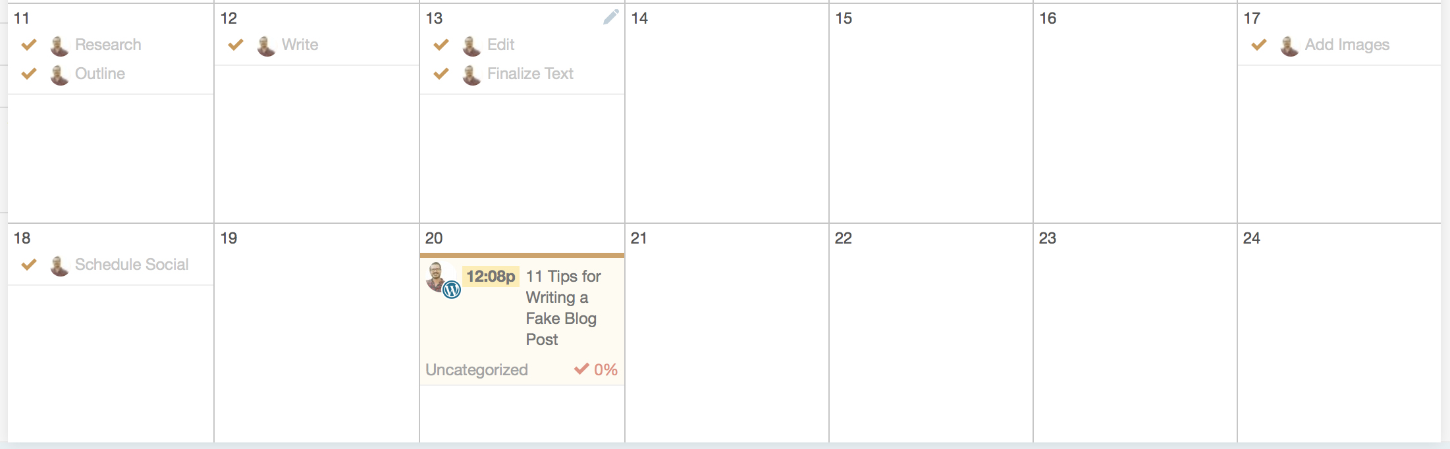Screen dimensions: 1450x449
Task: Select the empty day 15 calendar cell
Action: (930, 119)
